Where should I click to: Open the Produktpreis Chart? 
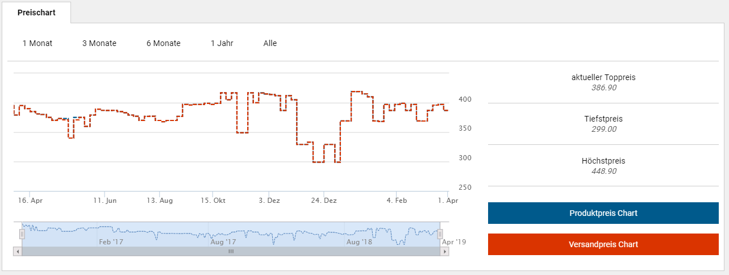pos(603,213)
